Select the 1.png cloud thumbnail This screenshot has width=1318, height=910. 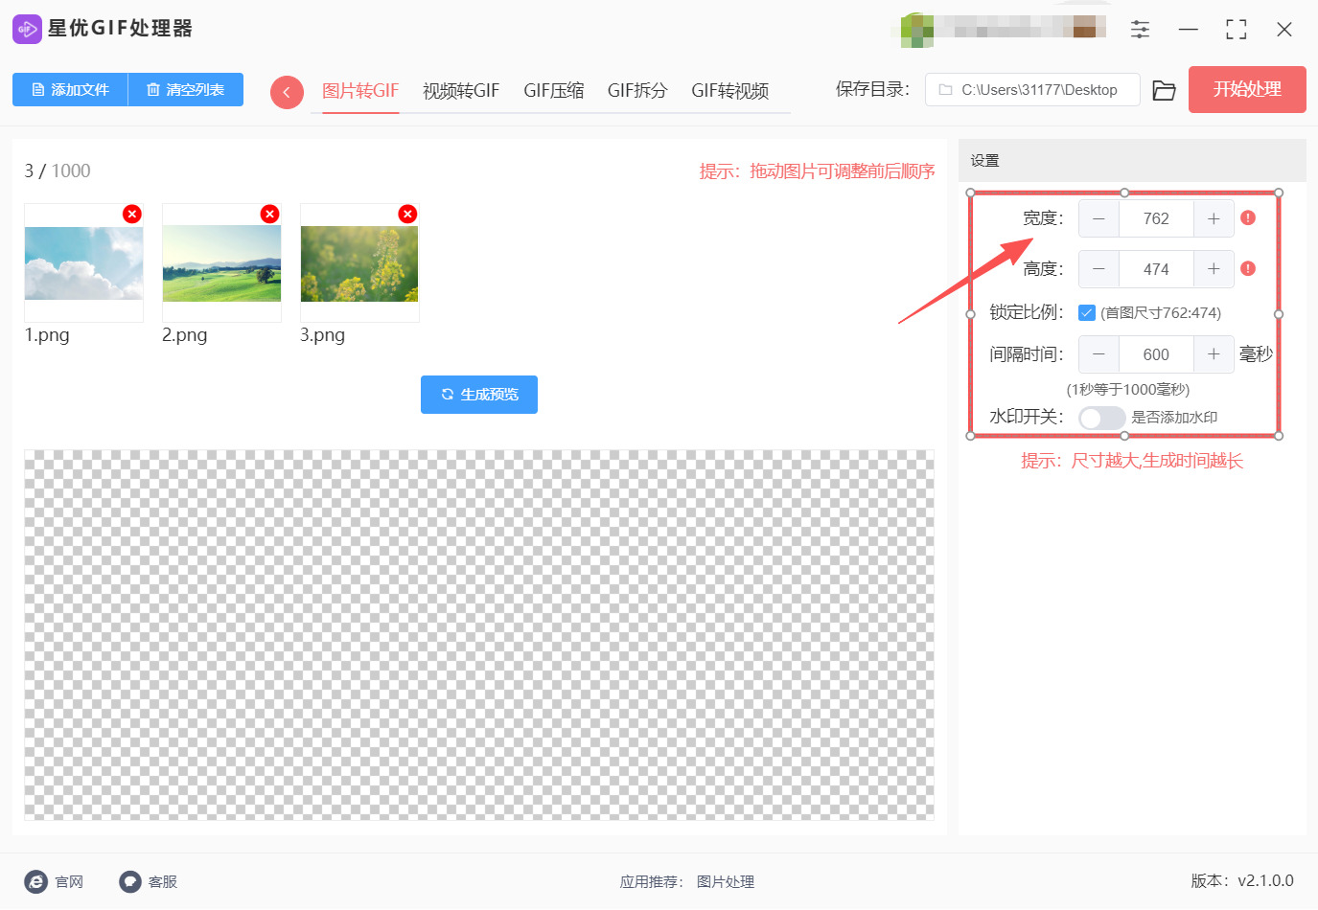click(83, 263)
